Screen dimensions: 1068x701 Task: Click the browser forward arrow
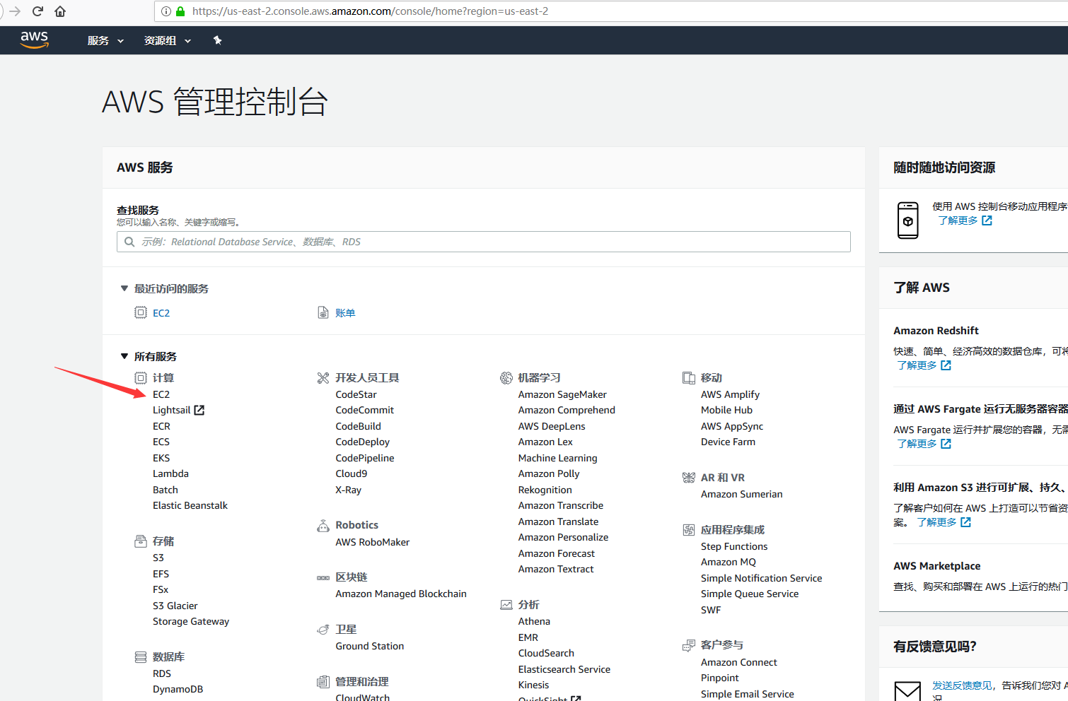[15, 11]
